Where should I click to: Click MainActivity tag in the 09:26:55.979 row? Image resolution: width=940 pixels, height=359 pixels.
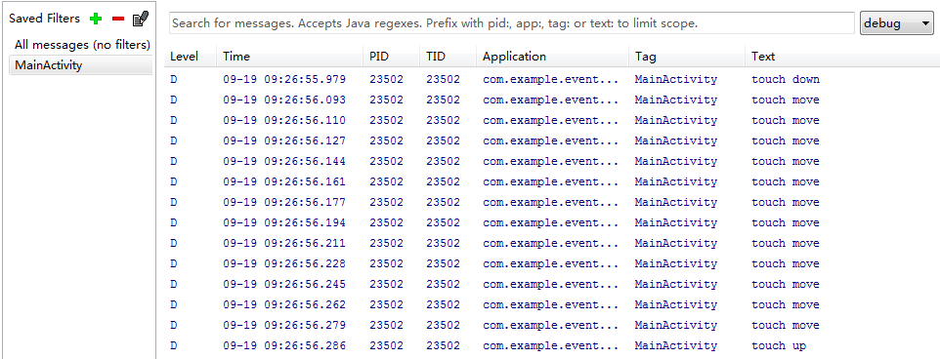coord(675,80)
